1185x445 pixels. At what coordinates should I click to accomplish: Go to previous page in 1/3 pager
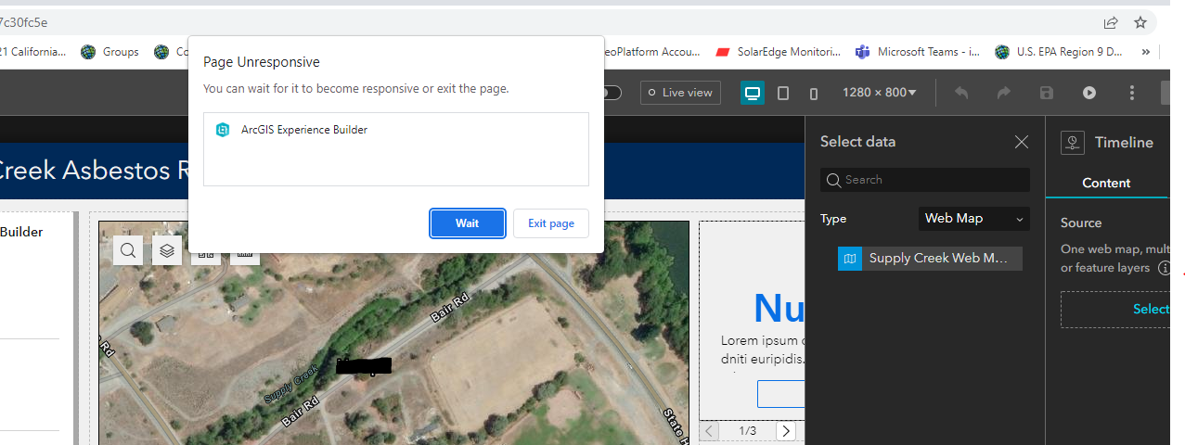[710, 431]
